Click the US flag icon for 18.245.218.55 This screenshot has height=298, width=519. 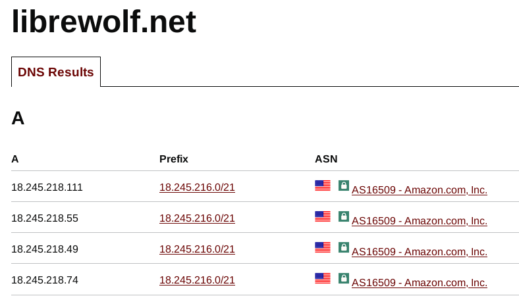coord(322,216)
